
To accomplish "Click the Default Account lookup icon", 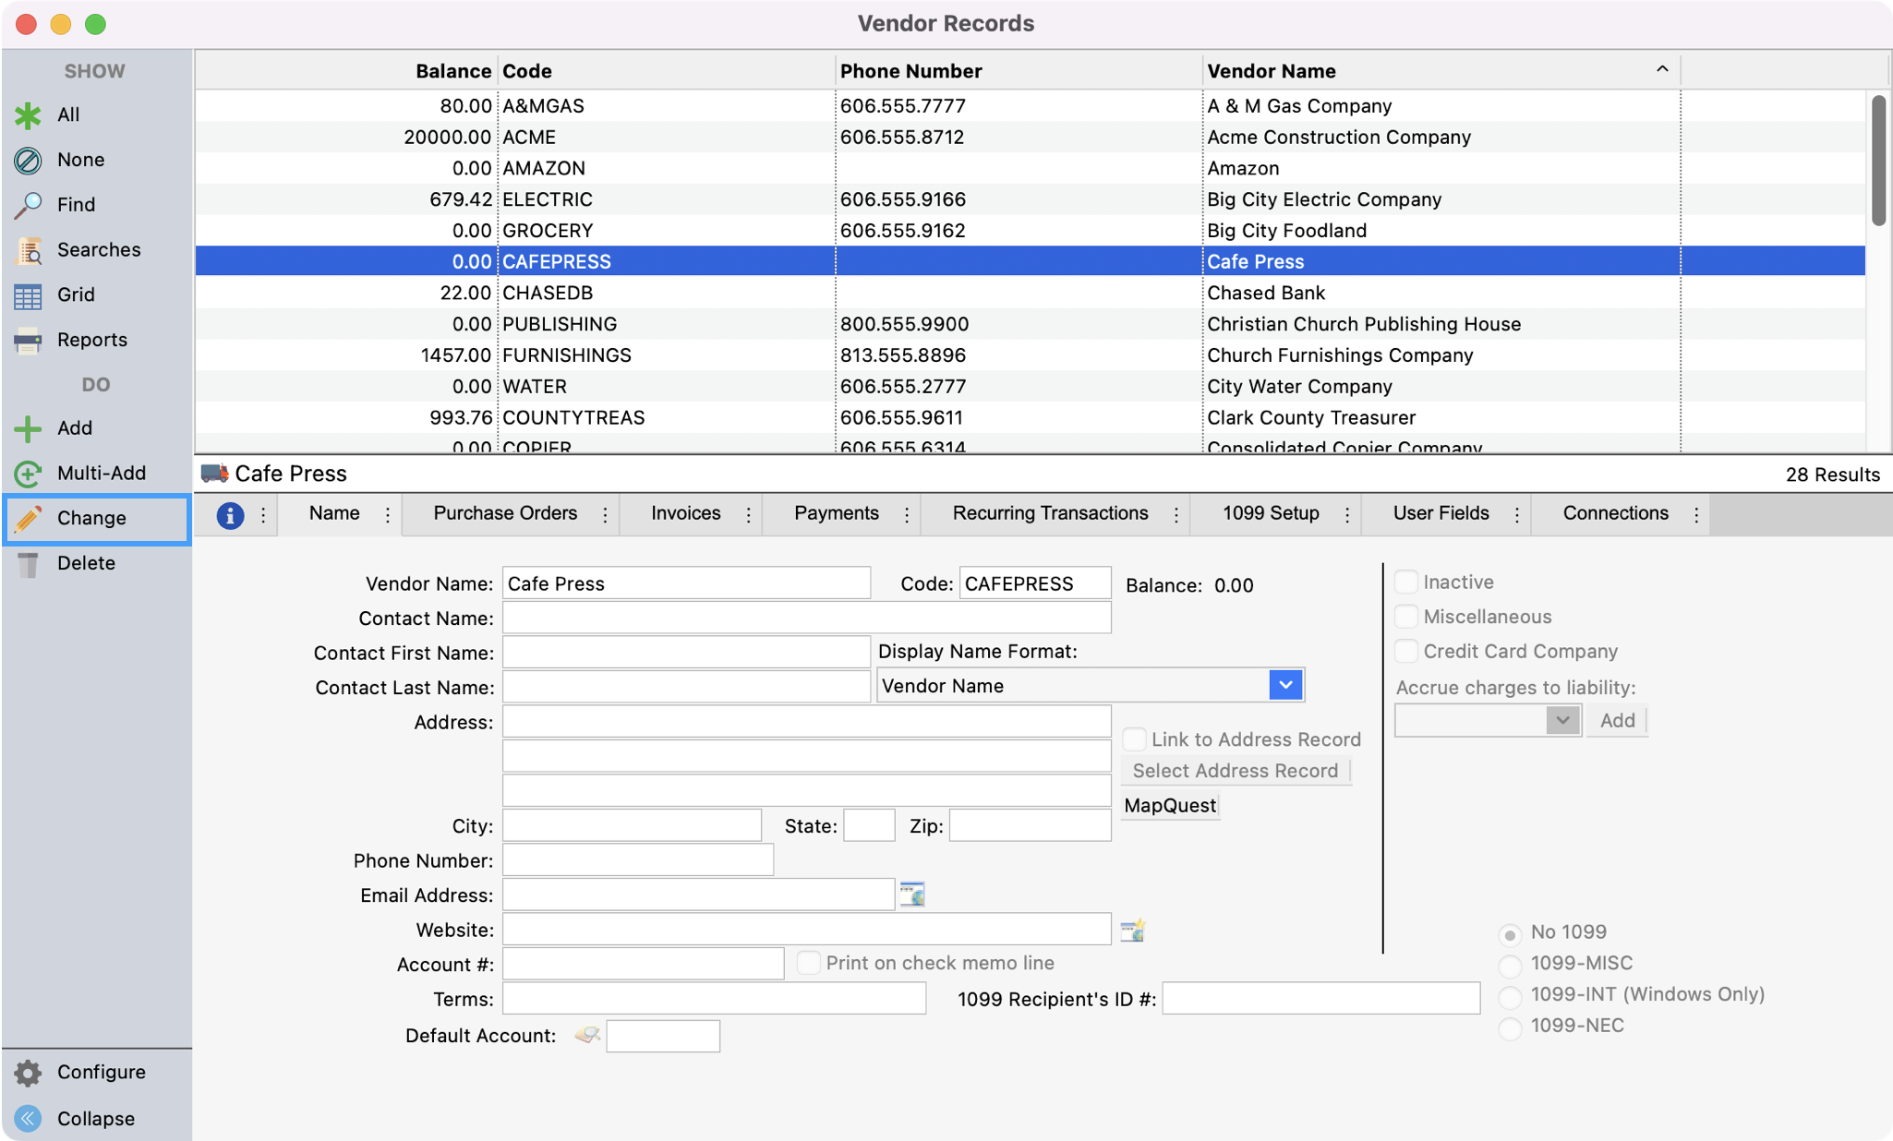I will point(586,1035).
